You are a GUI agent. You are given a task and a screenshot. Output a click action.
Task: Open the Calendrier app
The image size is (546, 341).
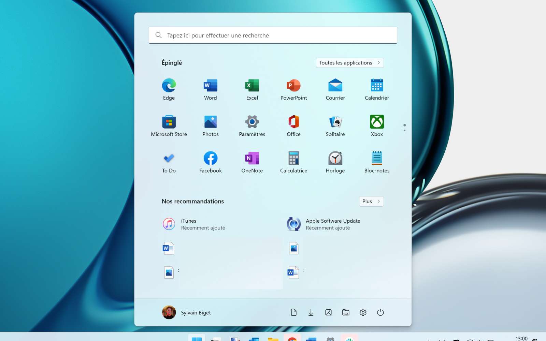pyautogui.click(x=377, y=90)
